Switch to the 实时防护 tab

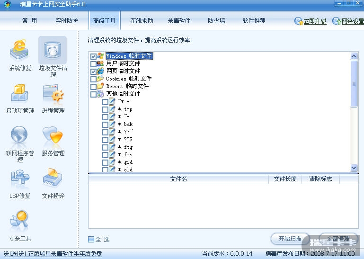tap(67, 21)
